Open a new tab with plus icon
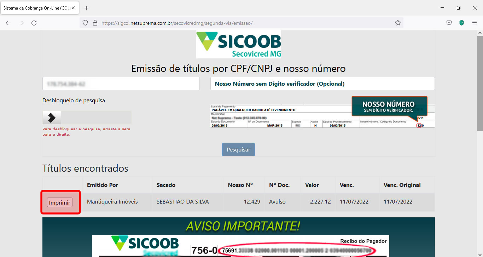The image size is (483, 257). [87, 8]
